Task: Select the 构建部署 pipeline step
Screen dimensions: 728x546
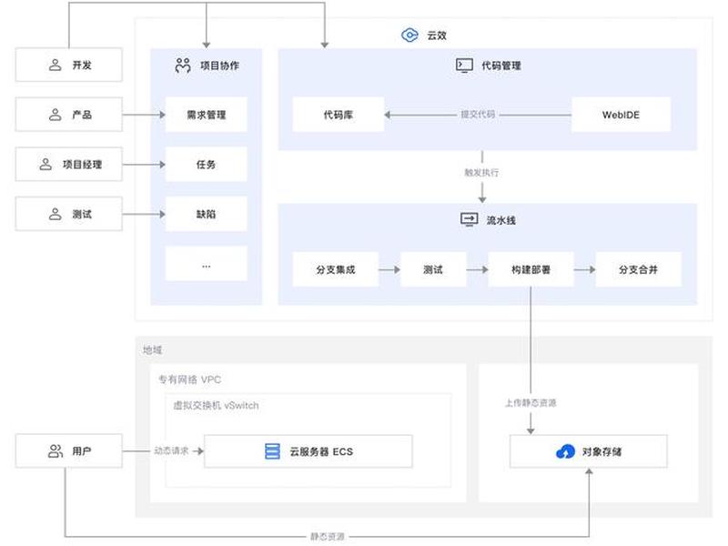Action: tap(531, 269)
